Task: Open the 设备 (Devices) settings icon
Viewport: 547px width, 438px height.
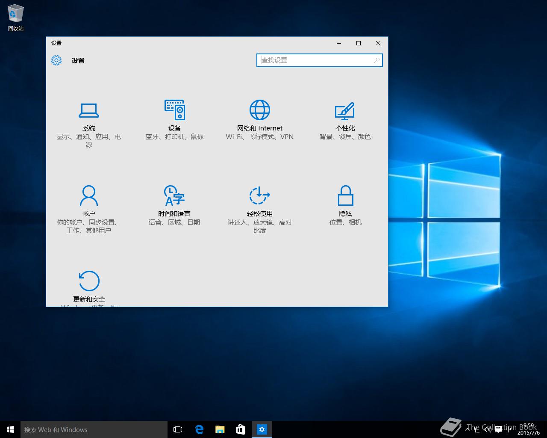Action: click(174, 110)
